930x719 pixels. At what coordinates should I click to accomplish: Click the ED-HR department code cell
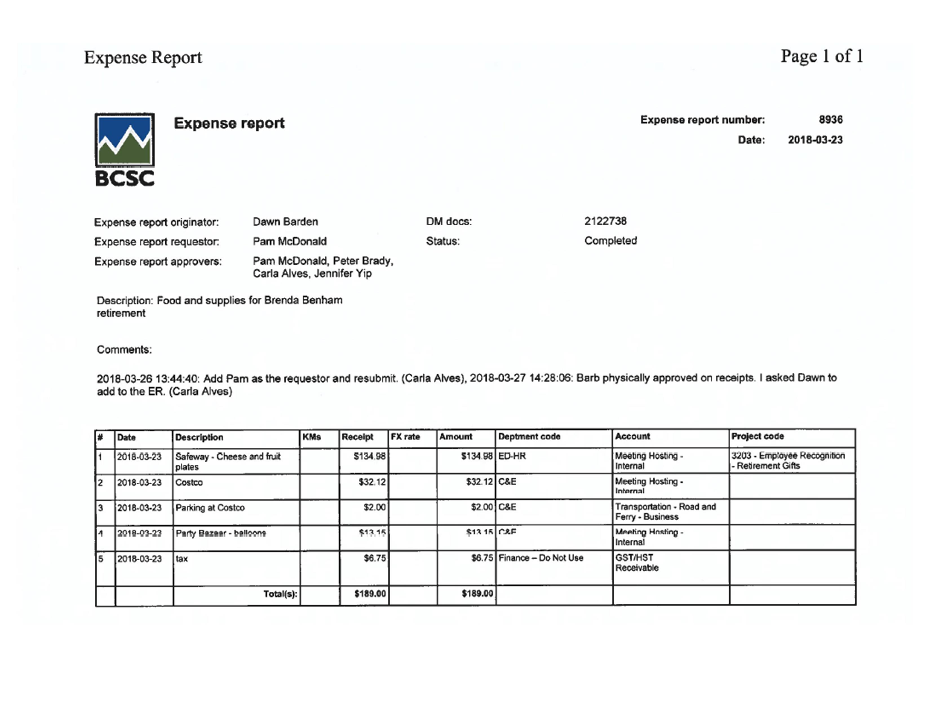point(553,461)
